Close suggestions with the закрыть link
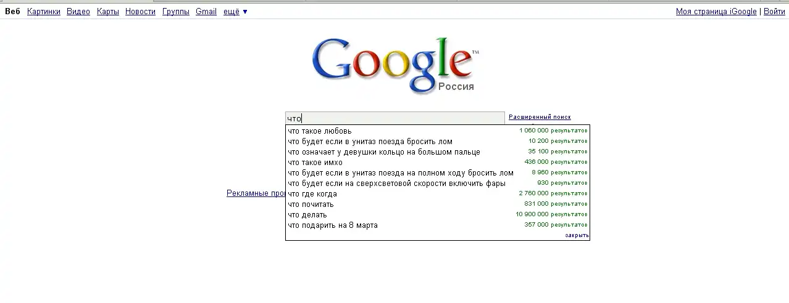 [577, 235]
